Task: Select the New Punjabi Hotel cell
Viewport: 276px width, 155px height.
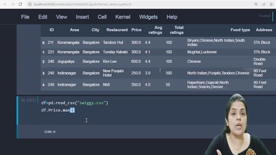Action: tap(113, 73)
